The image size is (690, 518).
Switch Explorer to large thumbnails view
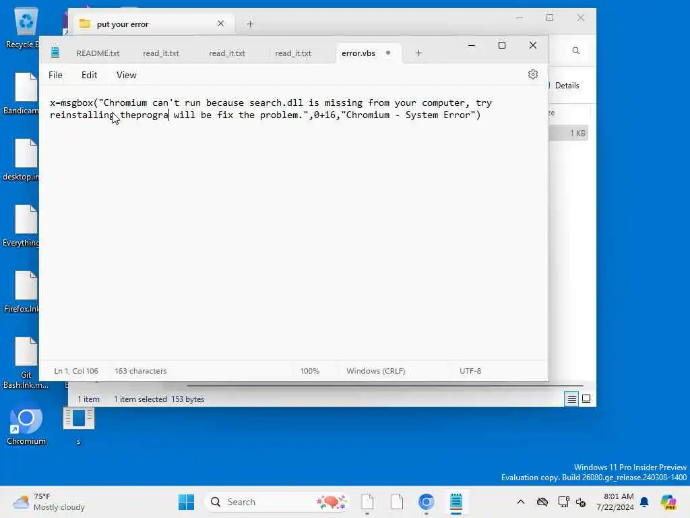point(586,399)
